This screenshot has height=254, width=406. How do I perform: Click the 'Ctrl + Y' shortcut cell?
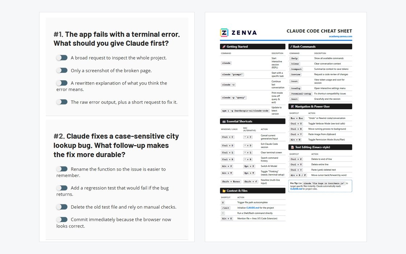(x=296, y=170)
